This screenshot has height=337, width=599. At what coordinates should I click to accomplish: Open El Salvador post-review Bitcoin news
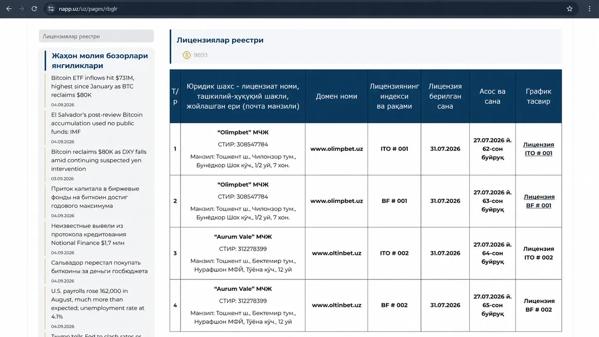point(97,123)
